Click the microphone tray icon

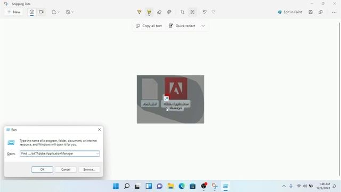tap(291, 186)
